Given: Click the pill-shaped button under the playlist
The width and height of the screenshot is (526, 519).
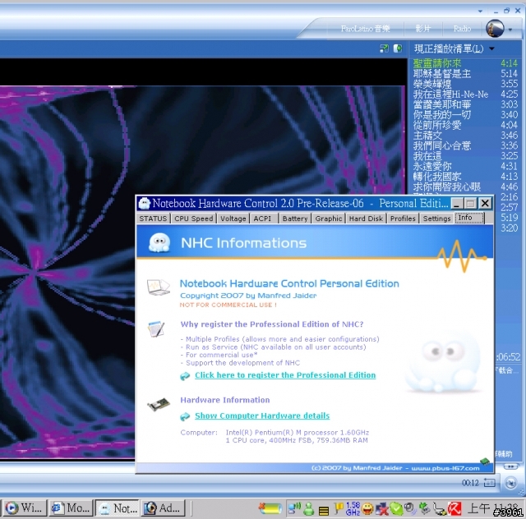Looking at the screenshot, I should click(x=510, y=466).
